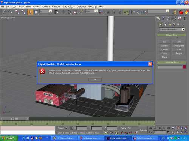The image size is (189, 141).
Task: Switch to the Display command panel tab
Action: [x=180, y=18]
